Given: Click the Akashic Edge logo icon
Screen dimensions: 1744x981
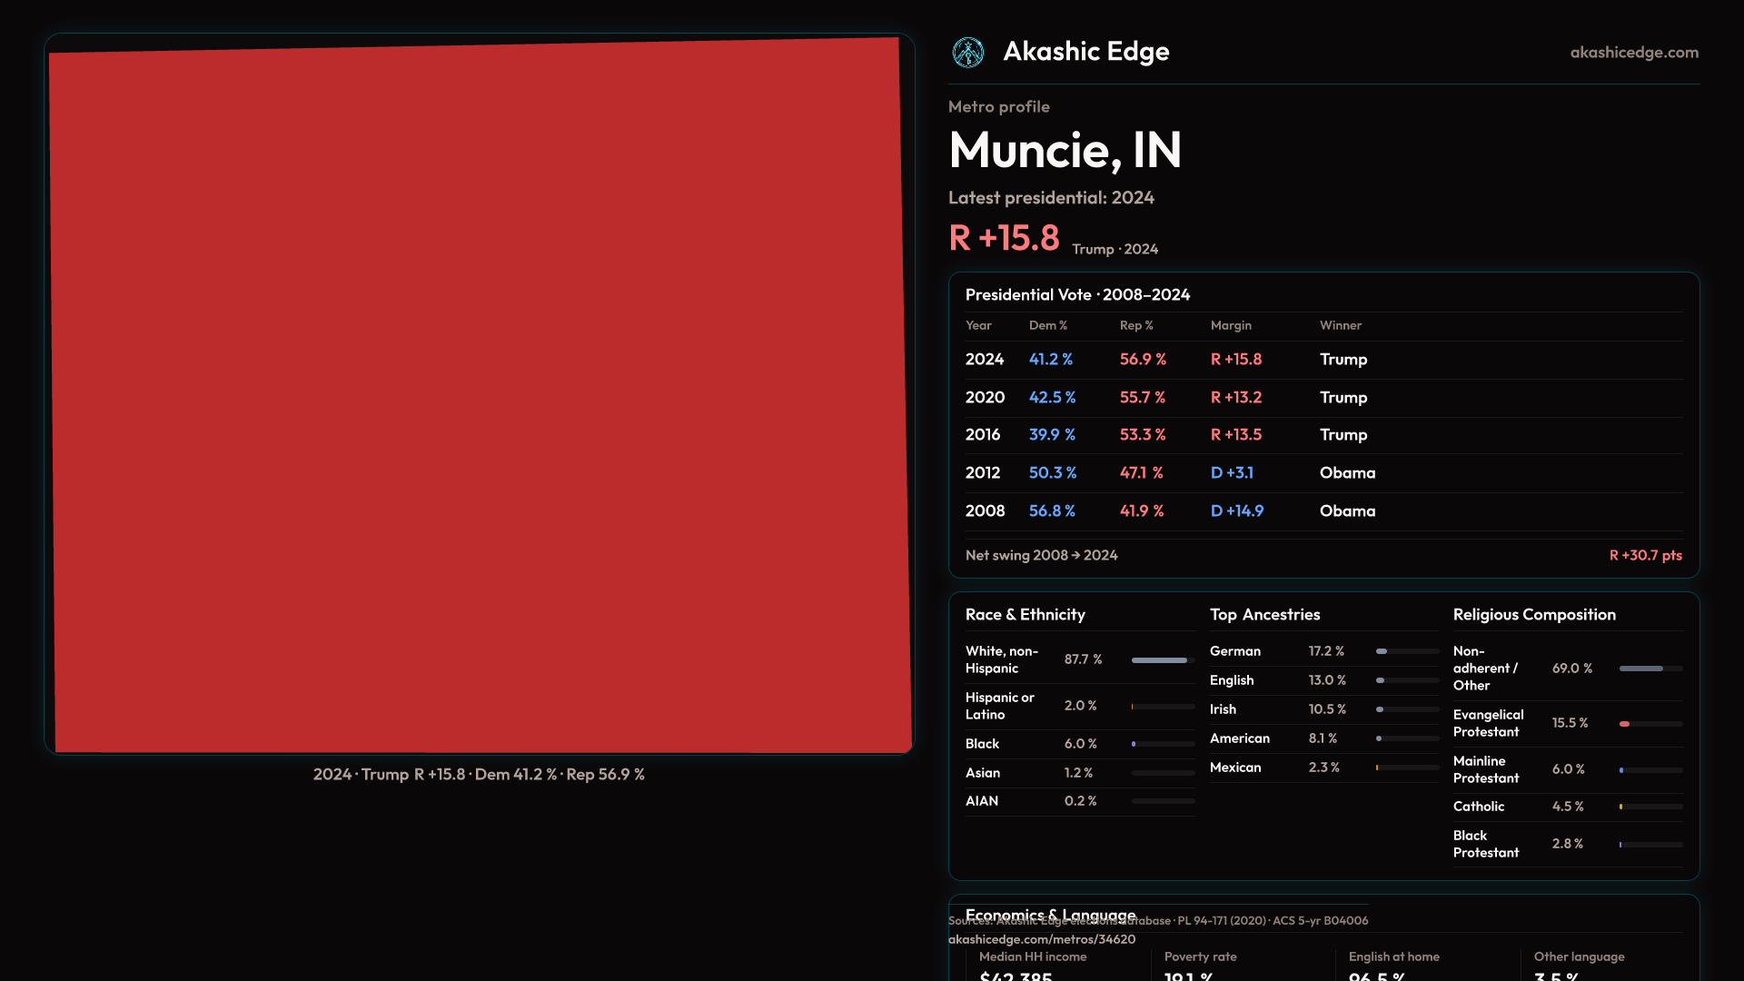Looking at the screenshot, I should 967,53.
